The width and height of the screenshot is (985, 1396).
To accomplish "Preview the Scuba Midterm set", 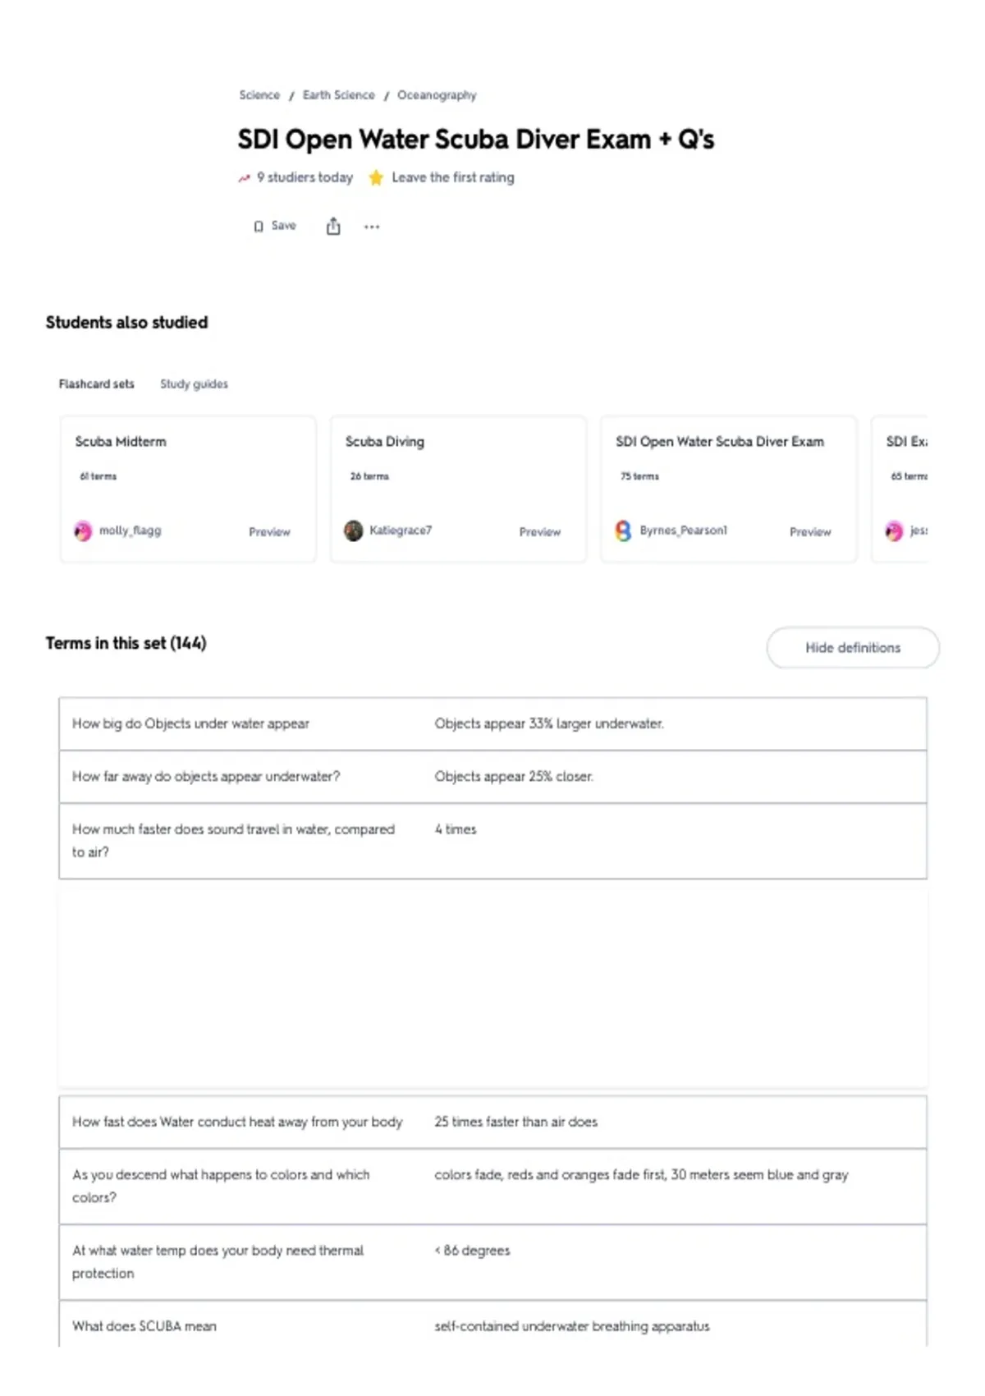I will [x=269, y=532].
